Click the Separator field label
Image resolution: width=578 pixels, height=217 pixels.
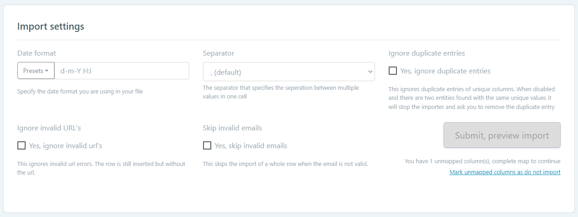[218, 53]
